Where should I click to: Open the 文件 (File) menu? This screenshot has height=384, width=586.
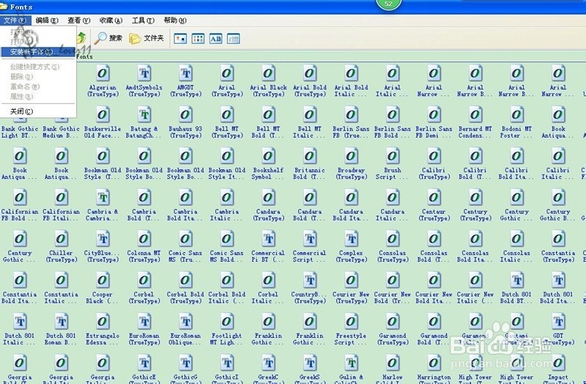(x=15, y=21)
